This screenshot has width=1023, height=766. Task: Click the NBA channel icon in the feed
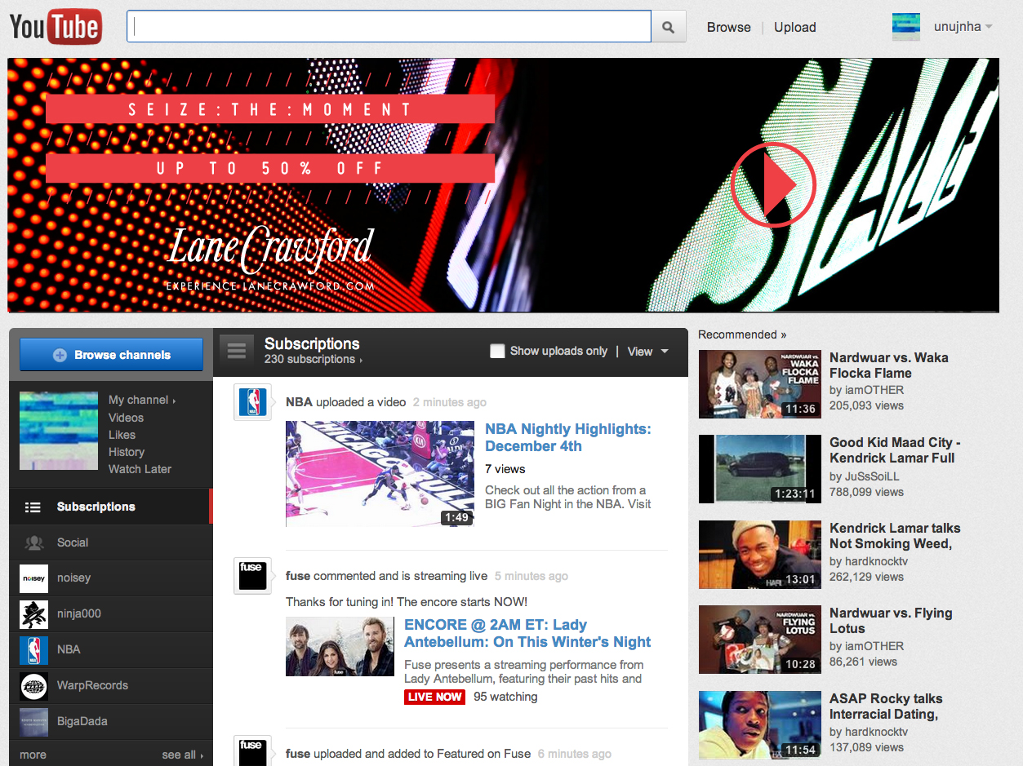click(x=252, y=402)
